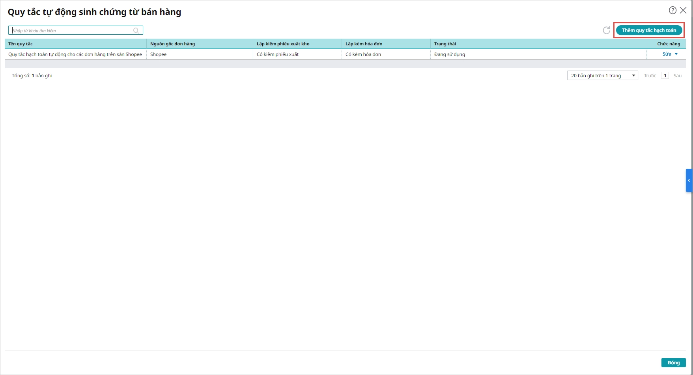Click Lập kiêm phiếu xuất kho header

coord(297,44)
